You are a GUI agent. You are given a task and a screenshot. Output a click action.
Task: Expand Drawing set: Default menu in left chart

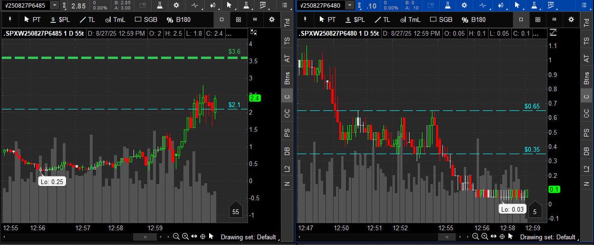tap(248, 237)
